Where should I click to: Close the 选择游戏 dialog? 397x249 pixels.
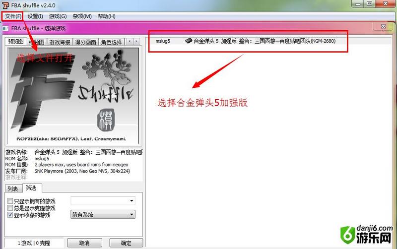click(x=383, y=26)
